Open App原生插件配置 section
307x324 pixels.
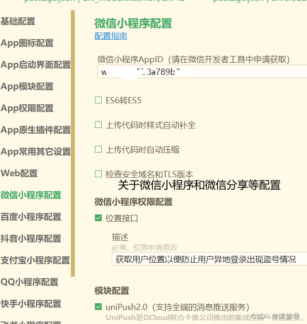coord(36,130)
